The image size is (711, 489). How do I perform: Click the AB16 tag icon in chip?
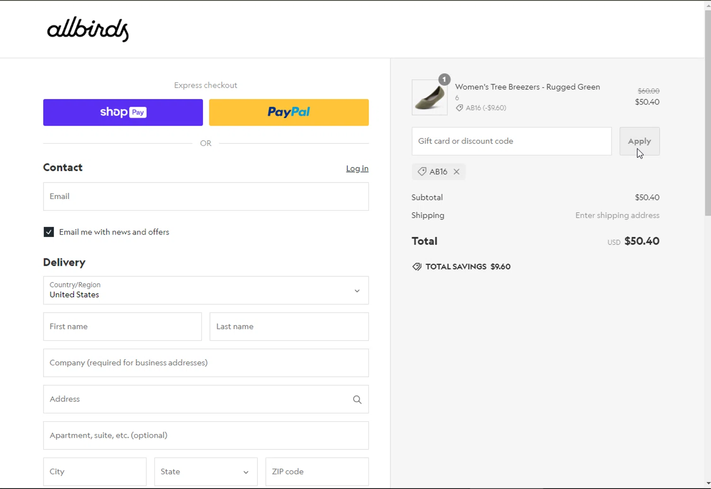point(422,172)
